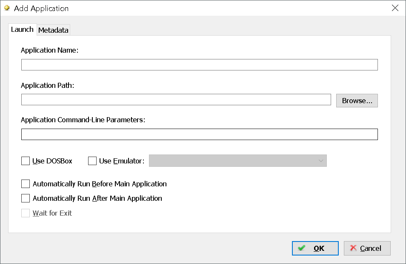Check Automatically Run After Main Application
Image resolution: width=406 pixels, height=264 pixels.
(26, 198)
